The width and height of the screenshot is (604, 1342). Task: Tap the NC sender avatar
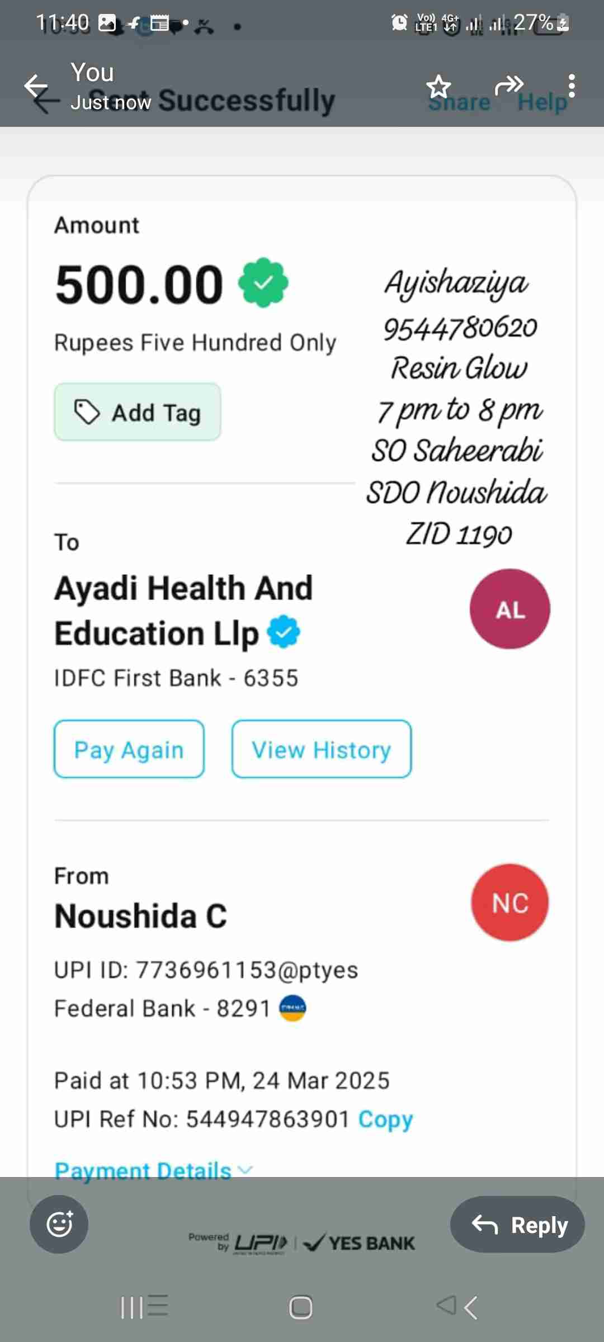(509, 902)
